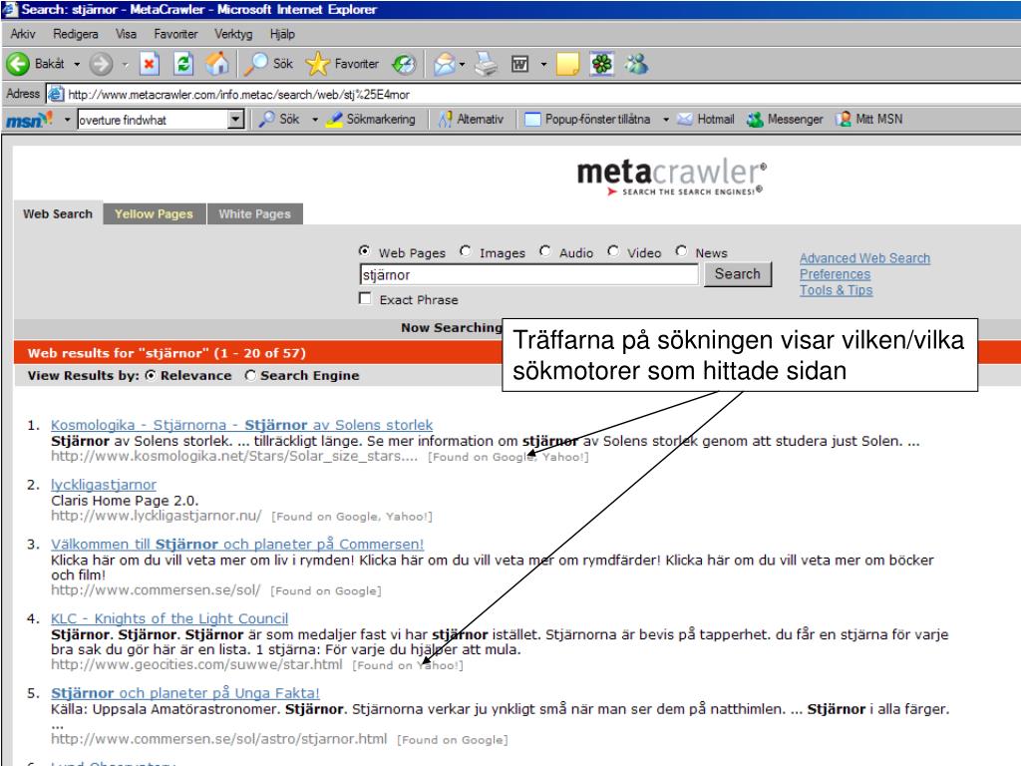Viewport: 1021px width, 766px height.
Task: Open the Mail envelope icon
Action: 445,64
